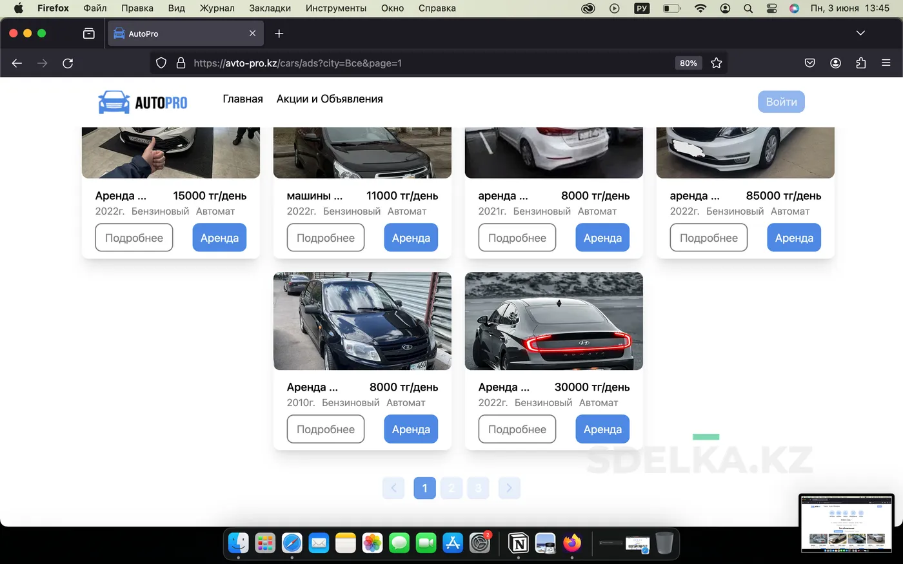Bookmark this page with the star icon
The image size is (903, 564).
coord(716,63)
